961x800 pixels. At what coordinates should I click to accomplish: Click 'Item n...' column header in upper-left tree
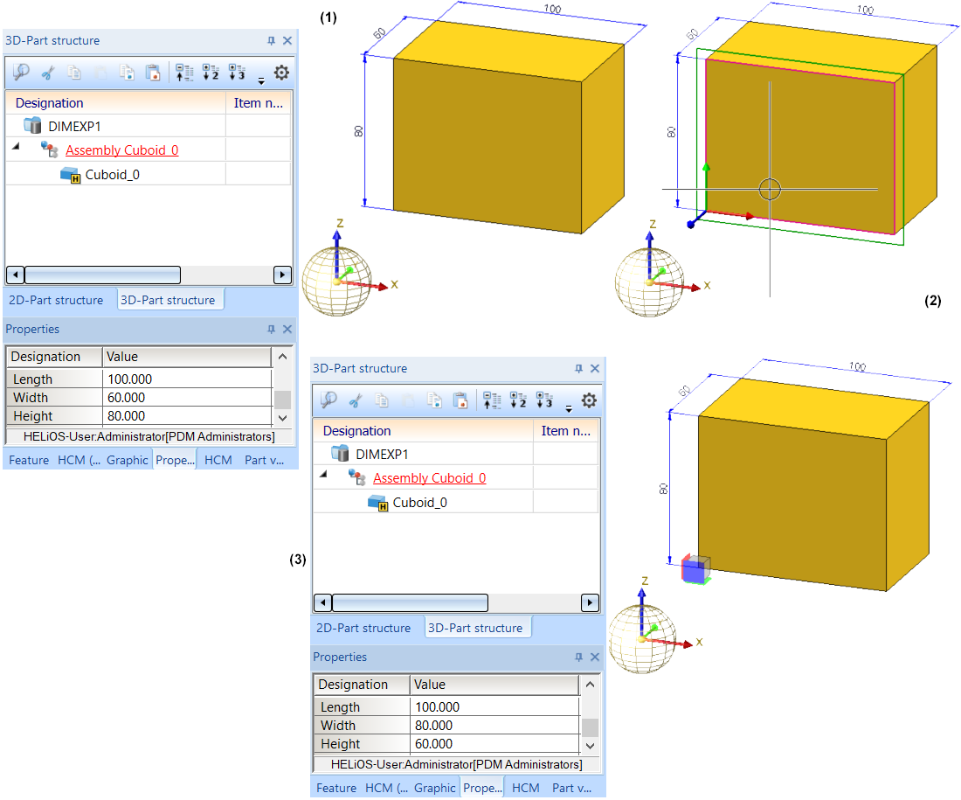click(x=258, y=103)
